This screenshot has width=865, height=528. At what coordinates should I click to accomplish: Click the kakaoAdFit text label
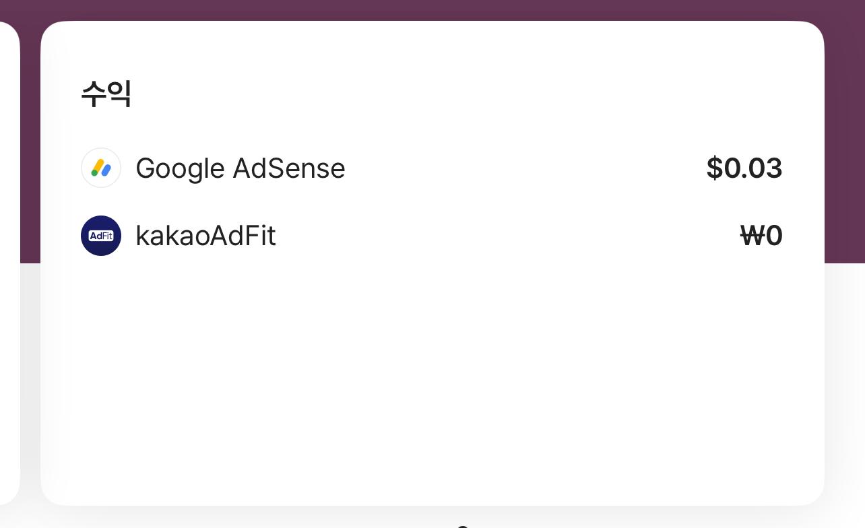click(x=205, y=236)
